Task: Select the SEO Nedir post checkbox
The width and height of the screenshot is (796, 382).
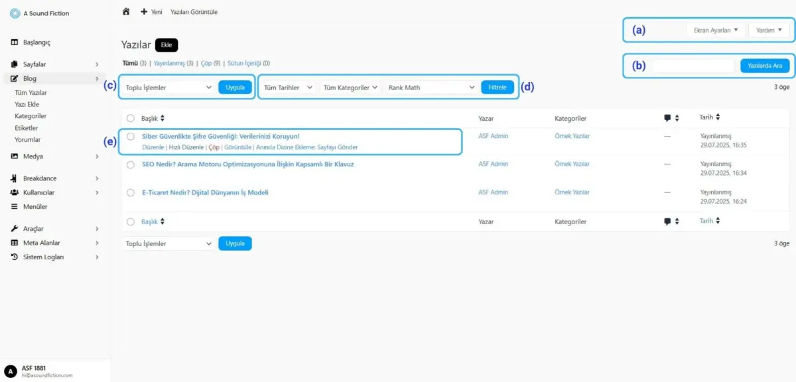Action: pos(131,164)
